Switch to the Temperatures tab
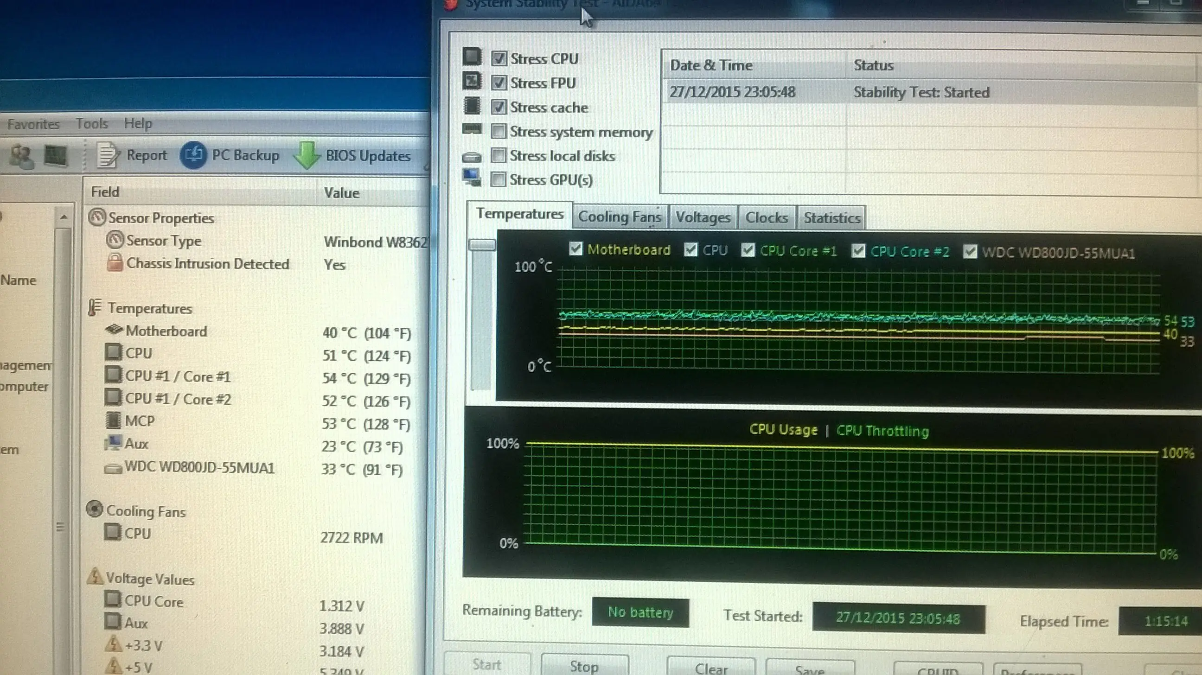1202x675 pixels. click(x=520, y=214)
